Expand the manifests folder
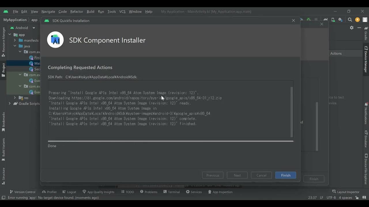This screenshot has width=369, height=207. (15, 40)
